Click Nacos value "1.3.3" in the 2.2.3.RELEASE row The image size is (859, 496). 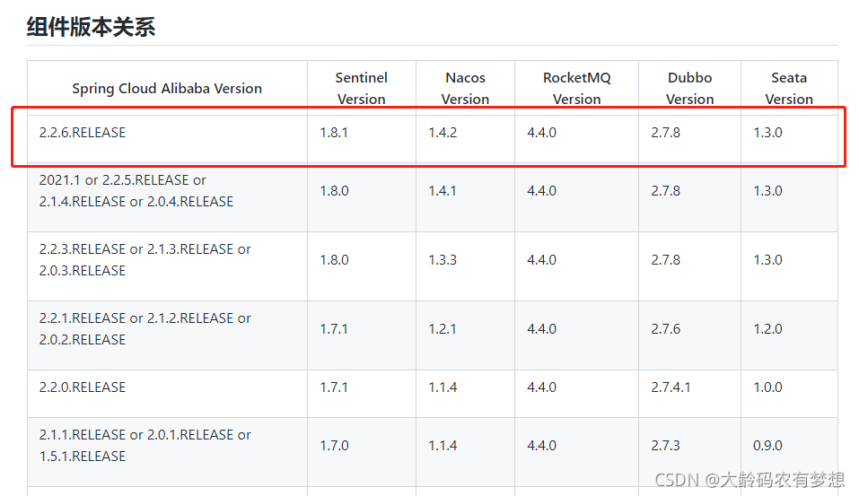coord(443,260)
